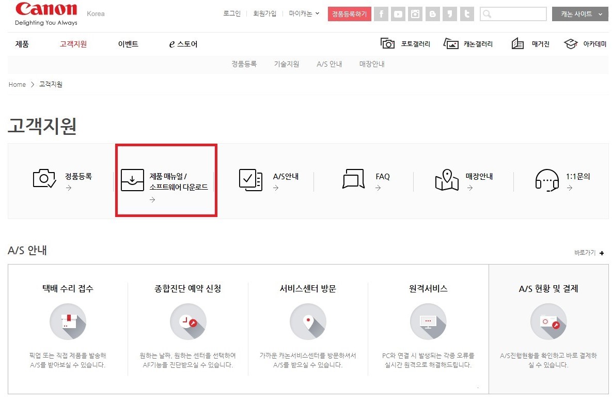
Task: Click the download tray icon for 제품 매뉴얼
Action: pyautogui.click(x=132, y=180)
